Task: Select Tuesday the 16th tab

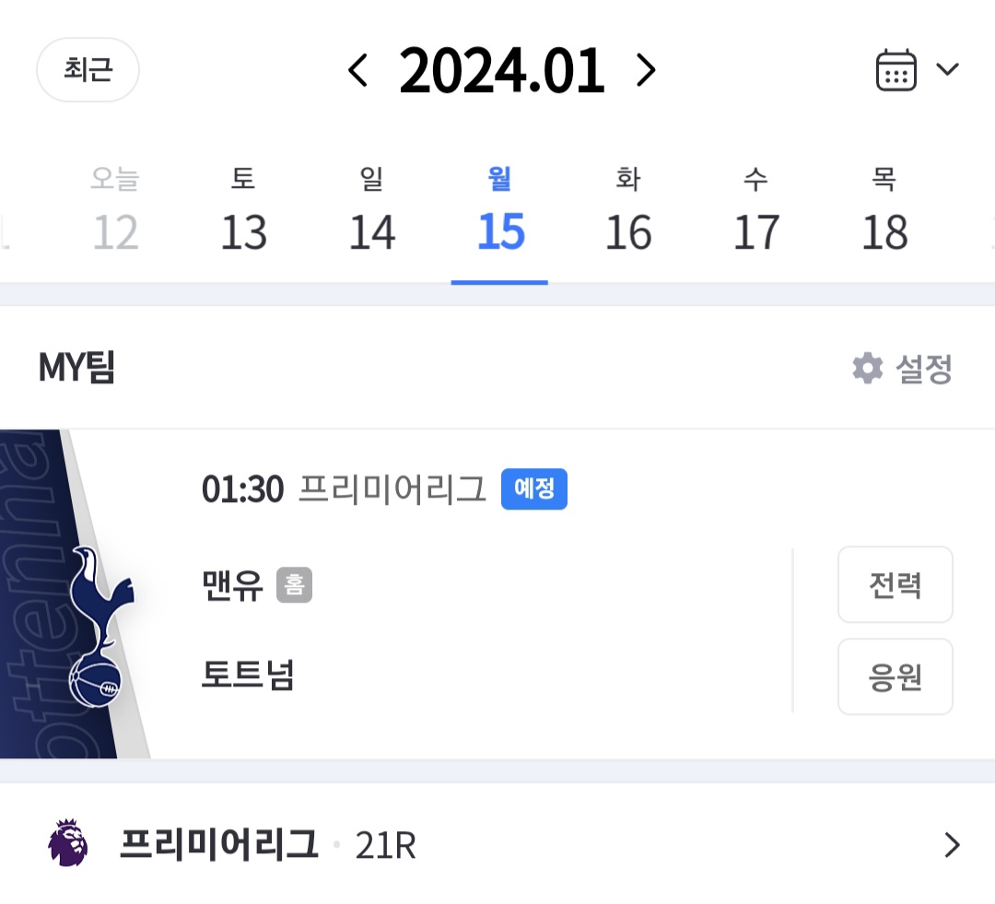Action: tap(628, 209)
